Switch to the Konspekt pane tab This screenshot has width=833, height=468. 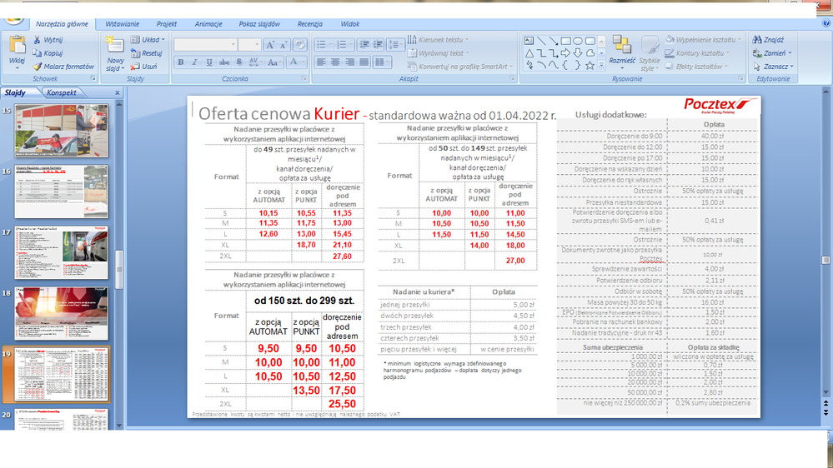(x=62, y=92)
